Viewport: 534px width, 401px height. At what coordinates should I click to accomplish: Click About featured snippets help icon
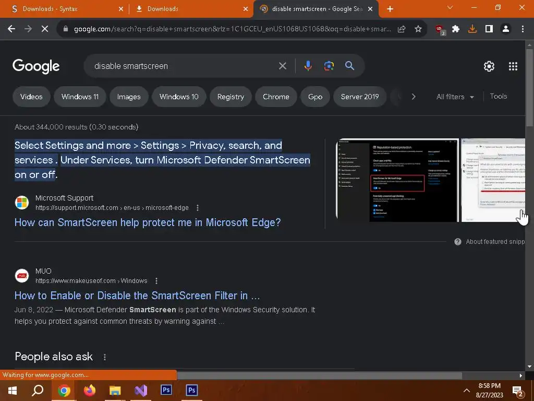(x=458, y=242)
